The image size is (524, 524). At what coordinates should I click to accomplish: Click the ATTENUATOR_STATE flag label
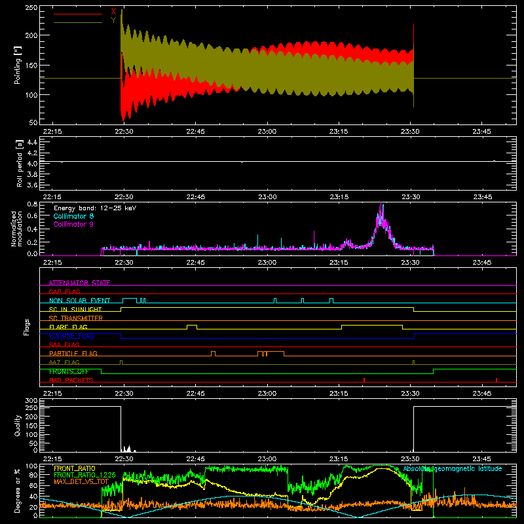79,283
